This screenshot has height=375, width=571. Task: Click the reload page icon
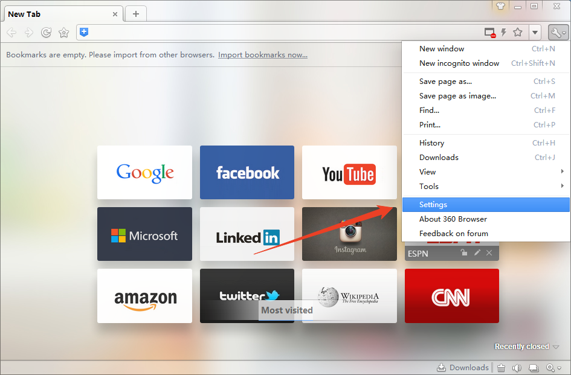coord(46,33)
